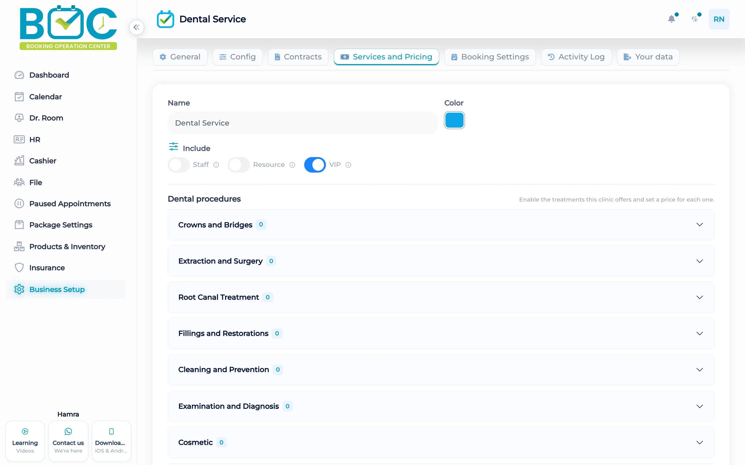The height and width of the screenshot is (465, 745).
Task: Click the Resource info icon
Action: (x=292, y=165)
